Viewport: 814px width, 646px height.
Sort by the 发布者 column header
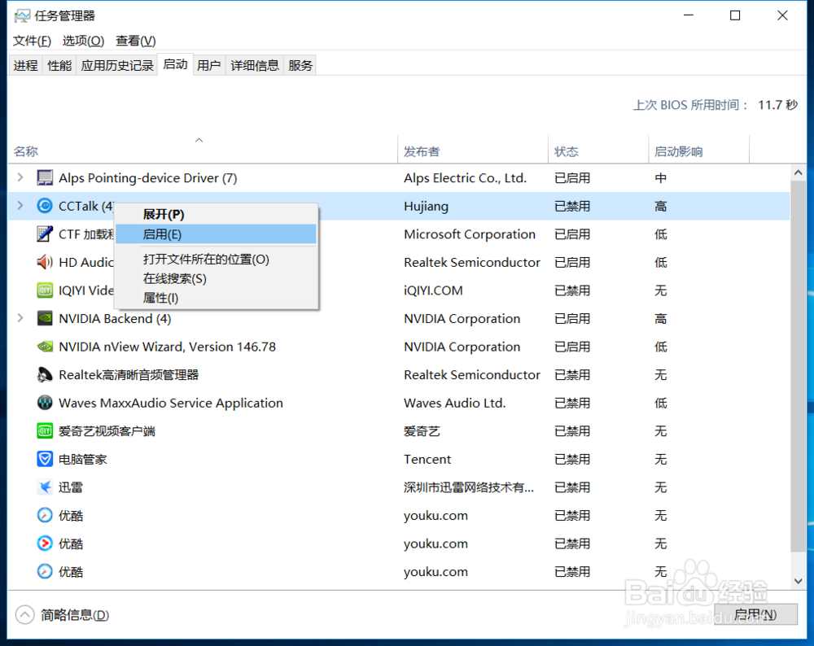point(473,151)
